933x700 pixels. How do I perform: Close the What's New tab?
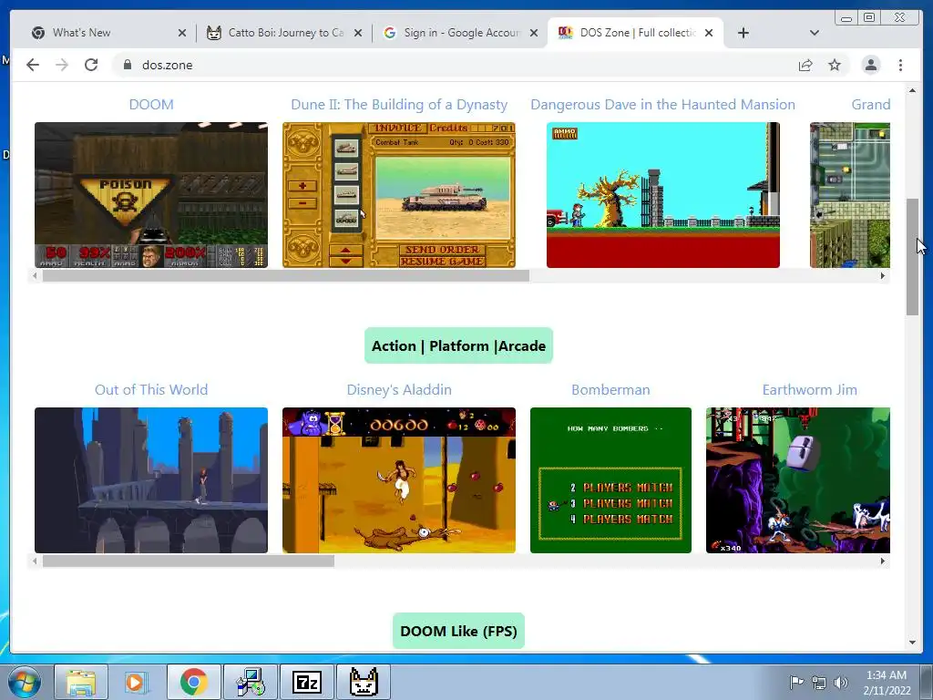(x=182, y=33)
